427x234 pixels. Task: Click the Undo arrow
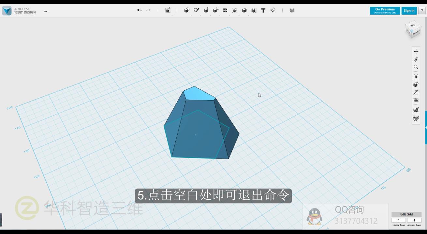coord(139,10)
